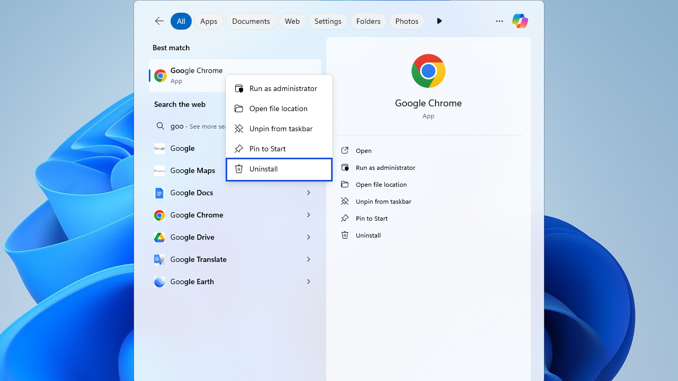Click the trash icon in details pane Uninstall

pos(345,235)
